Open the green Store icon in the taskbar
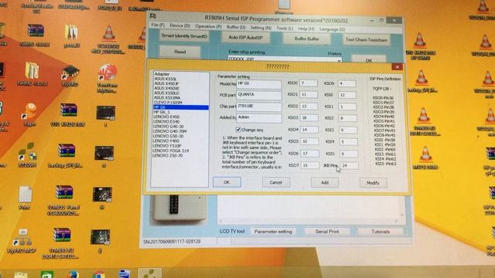 46,275
